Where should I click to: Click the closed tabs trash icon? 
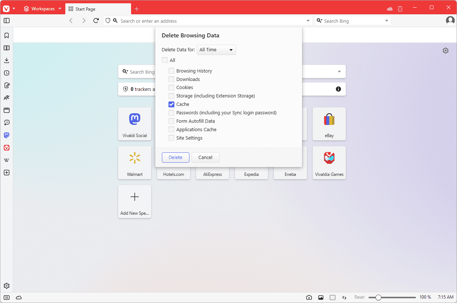click(400, 8)
